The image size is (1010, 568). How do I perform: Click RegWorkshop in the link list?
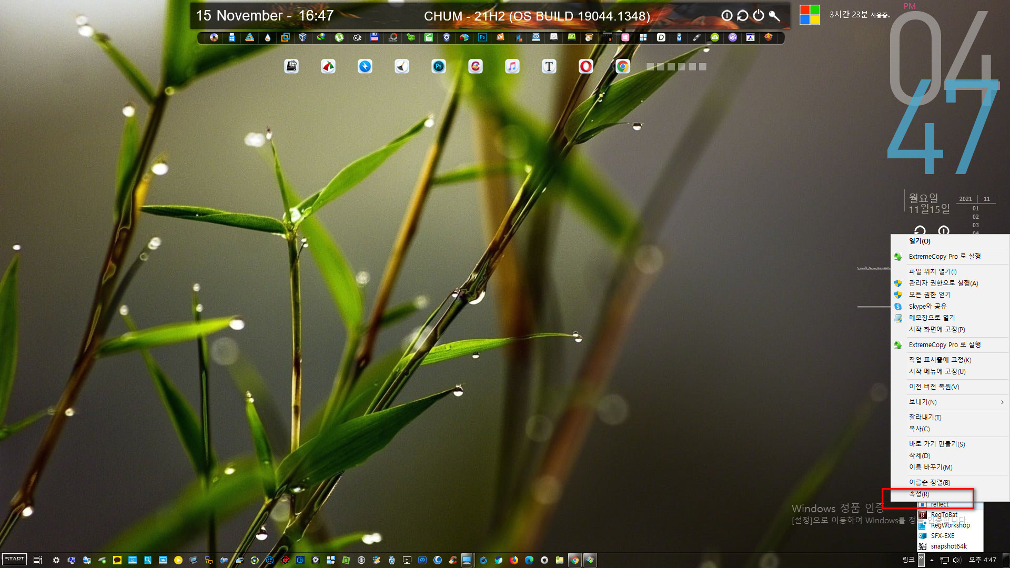click(950, 525)
